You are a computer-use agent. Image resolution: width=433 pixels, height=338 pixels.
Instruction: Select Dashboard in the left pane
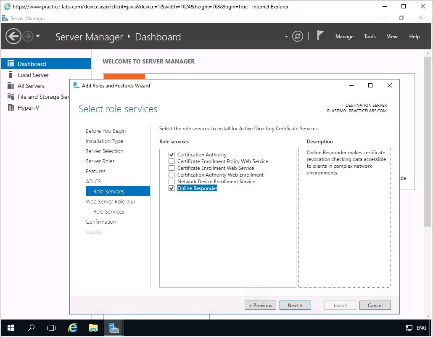(46, 64)
